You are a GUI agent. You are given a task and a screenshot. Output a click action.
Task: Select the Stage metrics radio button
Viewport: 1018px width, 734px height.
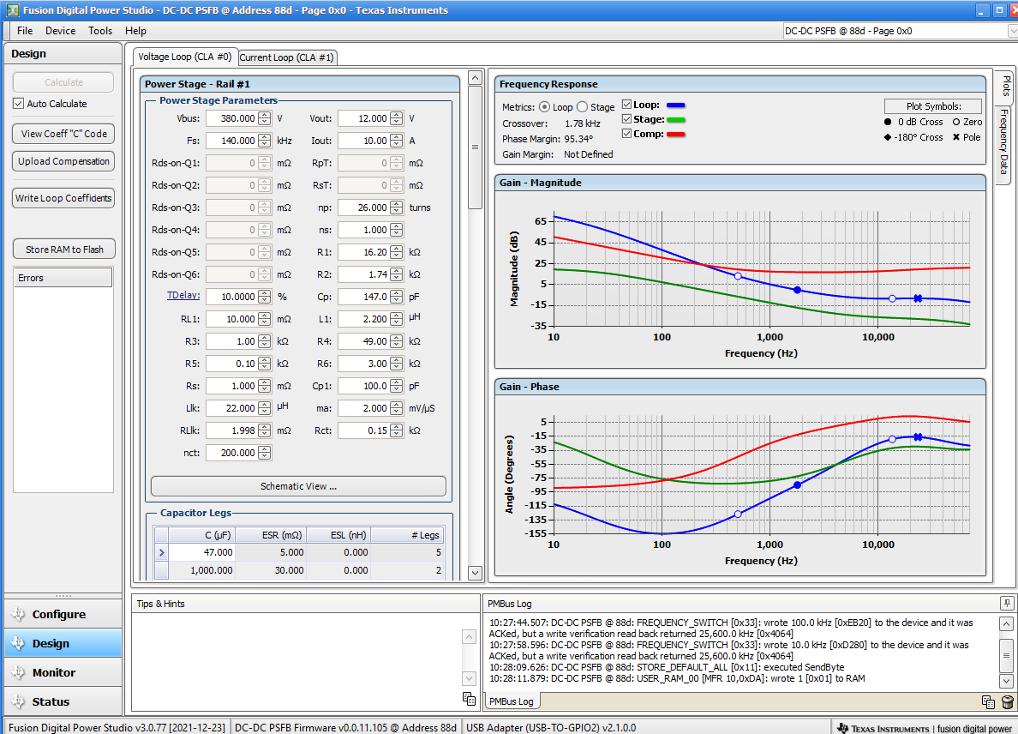pyautogui.click(x=583, y=106)
